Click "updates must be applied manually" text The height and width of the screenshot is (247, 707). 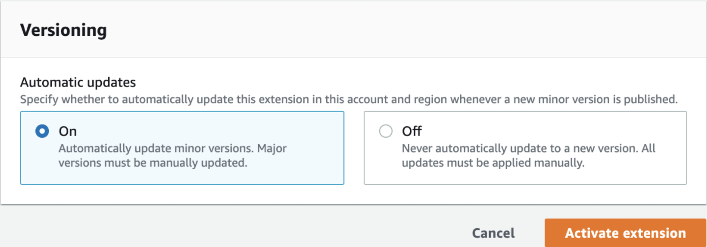[494, 163]
